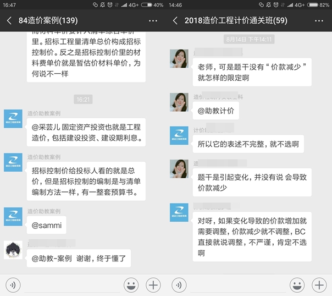Tap voice input icon in left chat
Viewport: 332px width, 296px height.
coord(13,284)
